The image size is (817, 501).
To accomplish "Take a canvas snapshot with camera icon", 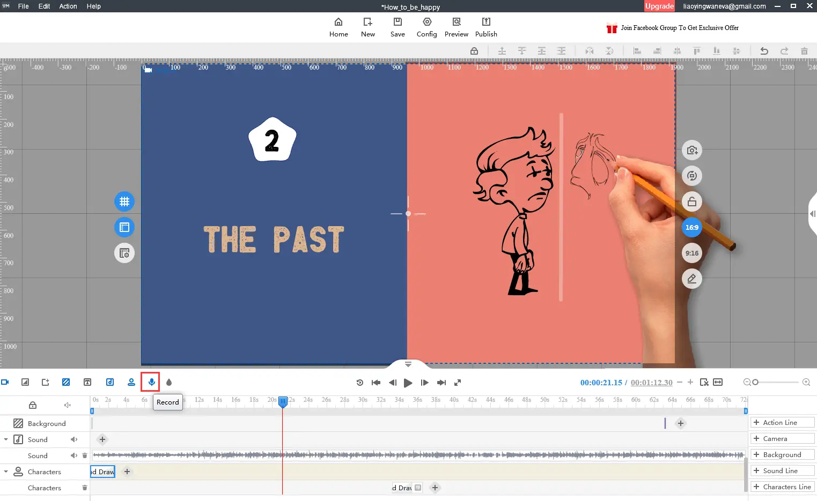I will pos(692,151).
